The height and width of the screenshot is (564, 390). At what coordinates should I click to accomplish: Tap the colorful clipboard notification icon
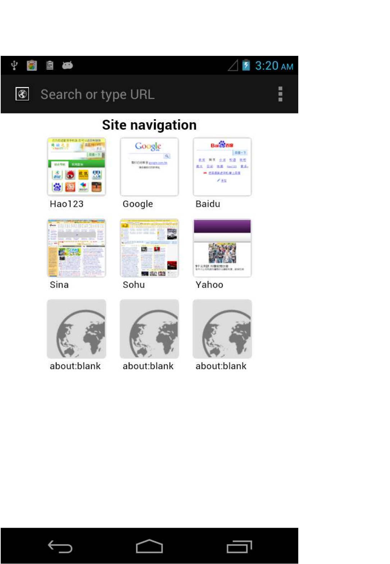32,65
